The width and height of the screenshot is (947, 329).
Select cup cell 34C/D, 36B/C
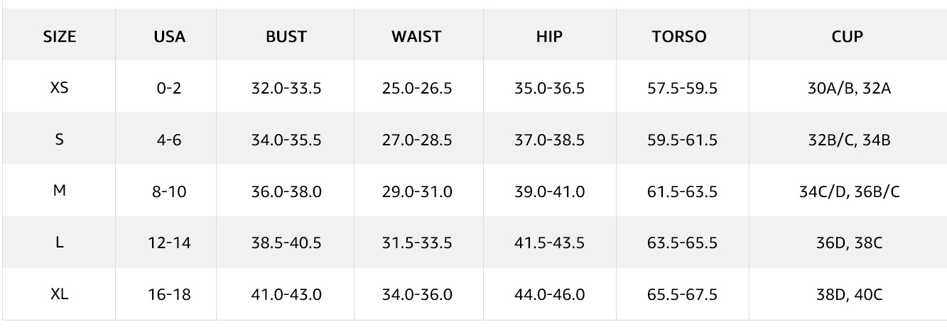coord(849,192)
